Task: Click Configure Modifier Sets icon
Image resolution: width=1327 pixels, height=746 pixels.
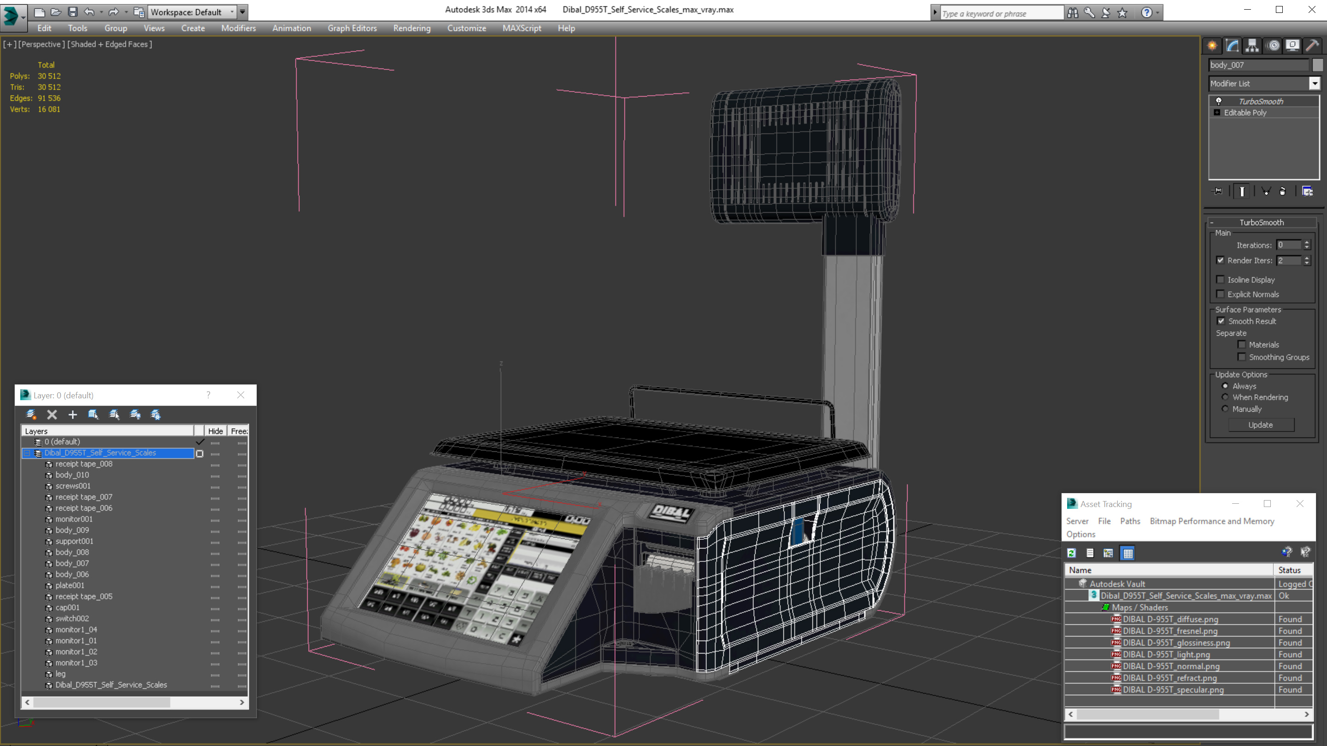Action: point(1308,191)
